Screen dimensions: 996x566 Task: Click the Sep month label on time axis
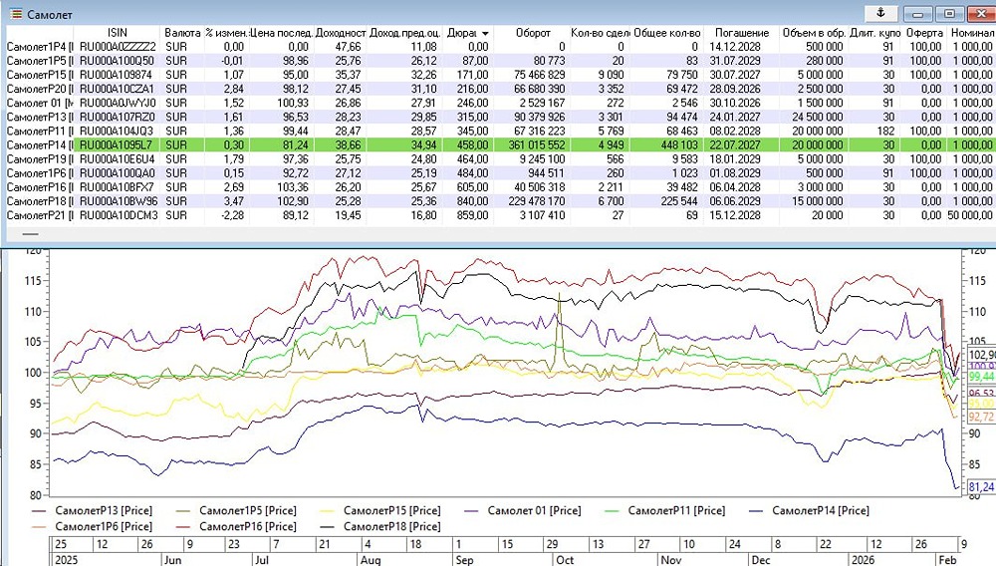[x=464, y=560]
